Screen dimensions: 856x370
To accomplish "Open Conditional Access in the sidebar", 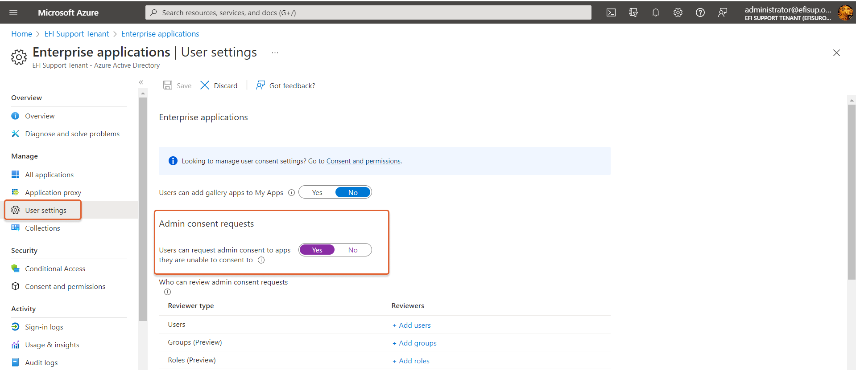I will pyautogui.click(x=55, y=268).
